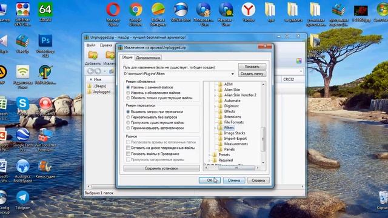Select 'Извлечь с заменой файлов' radio button
Screen dimensions: 388x218
pos(128,87)
